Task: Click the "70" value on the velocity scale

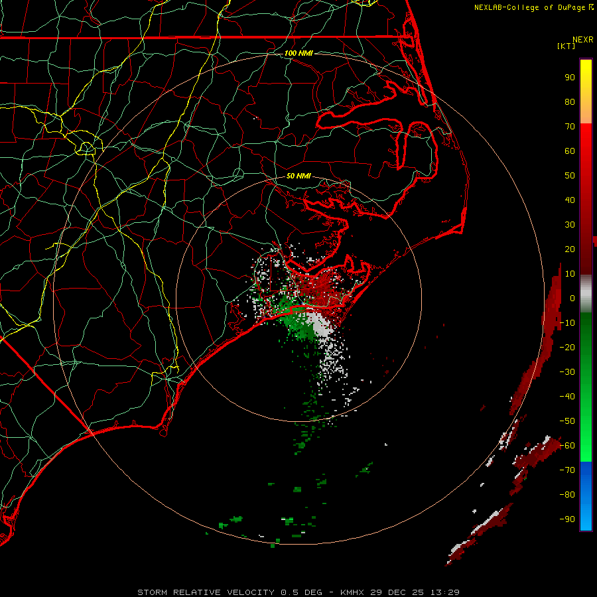Action: (570, 127)
